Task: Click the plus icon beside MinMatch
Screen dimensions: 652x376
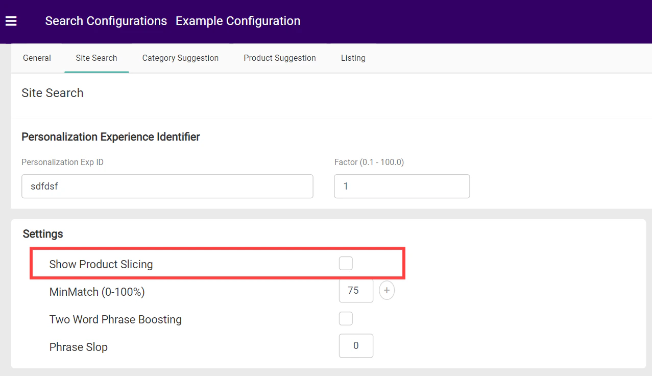Action: point(387,291)
